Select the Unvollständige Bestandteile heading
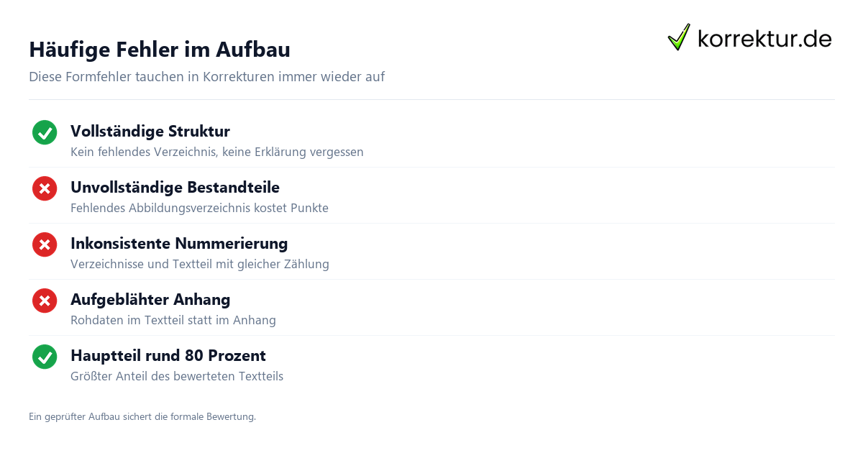This screenshot has width=863, height=453. [175, 188]
